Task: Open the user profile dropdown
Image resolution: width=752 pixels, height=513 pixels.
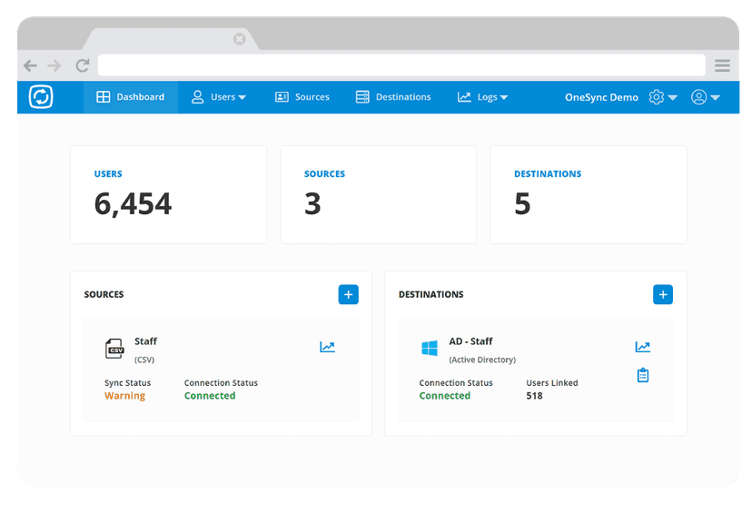Action: (x=705, y=97)
